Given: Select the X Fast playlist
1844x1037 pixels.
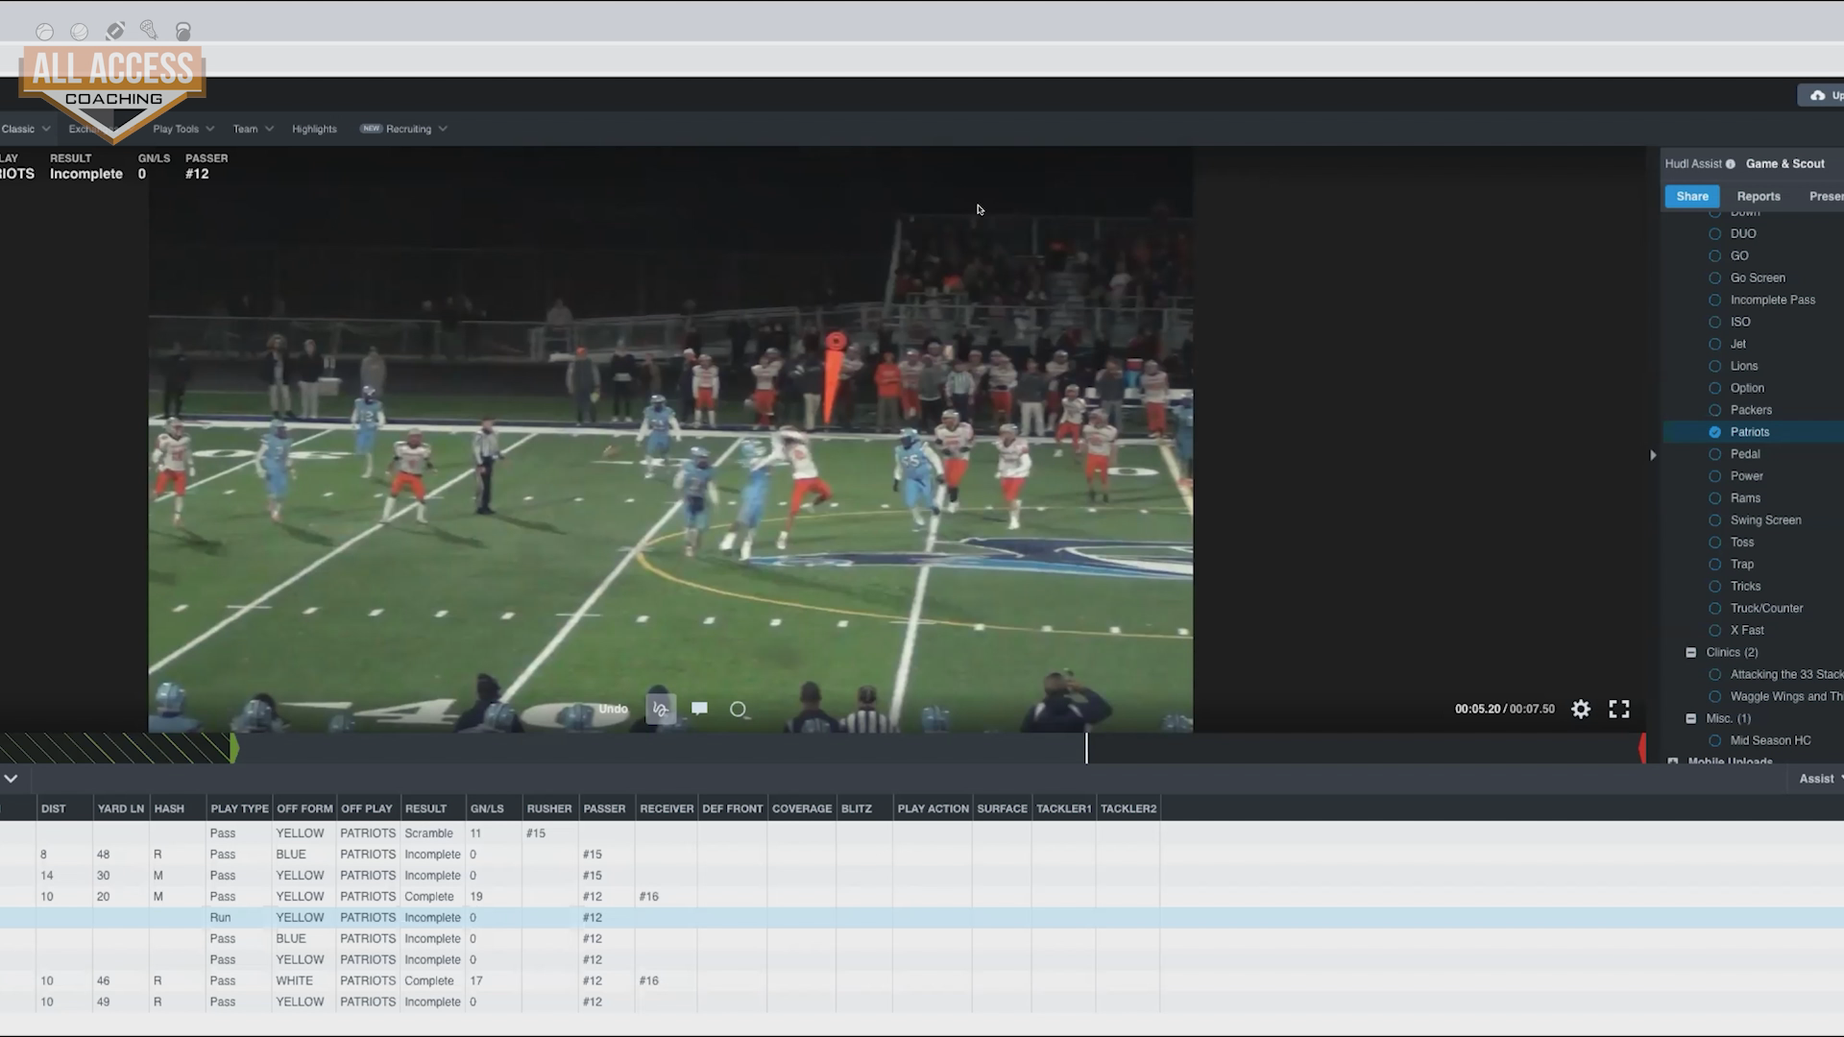Looking at the screenshot, I should [x=1714, y=632].
